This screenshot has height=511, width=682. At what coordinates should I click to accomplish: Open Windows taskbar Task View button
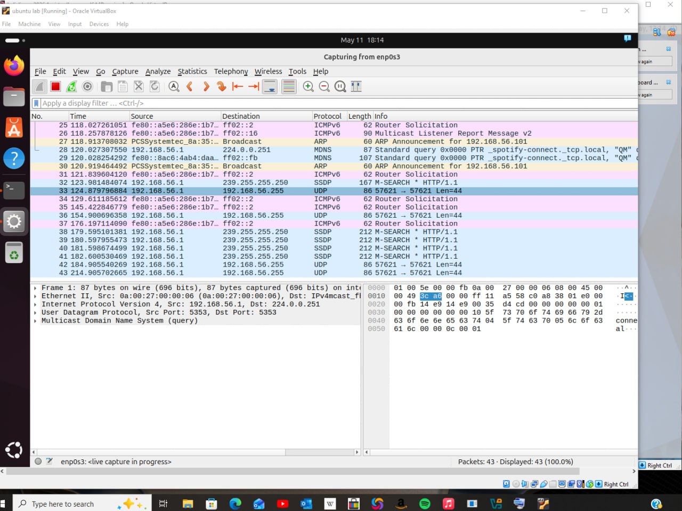click(164, 504)
